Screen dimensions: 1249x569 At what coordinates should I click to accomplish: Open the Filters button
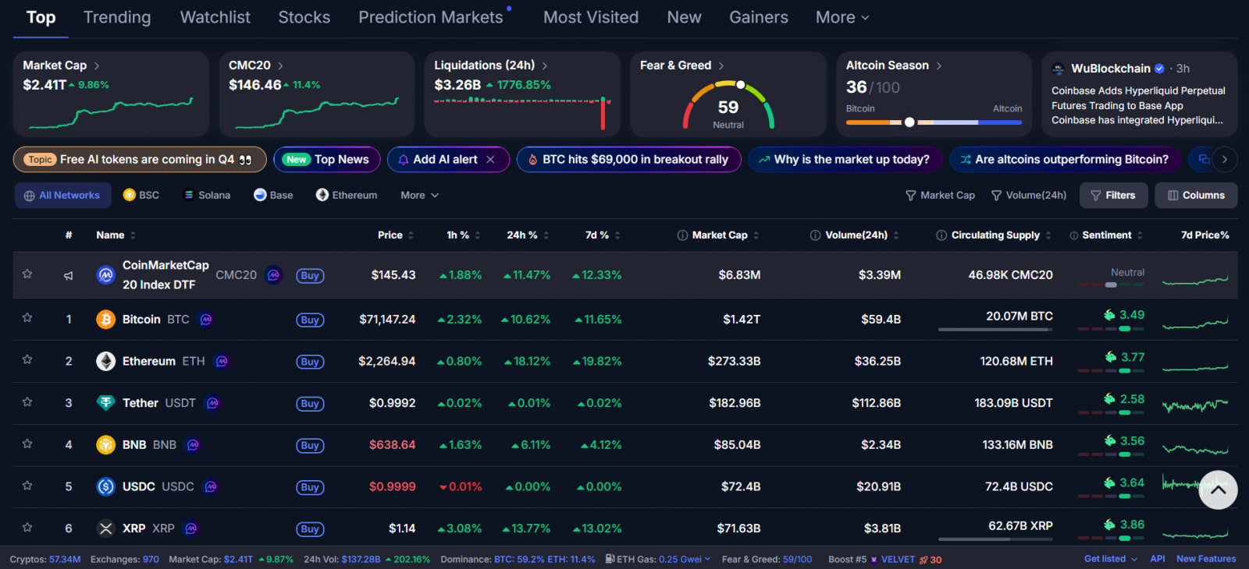click(x=1113, y=196)
